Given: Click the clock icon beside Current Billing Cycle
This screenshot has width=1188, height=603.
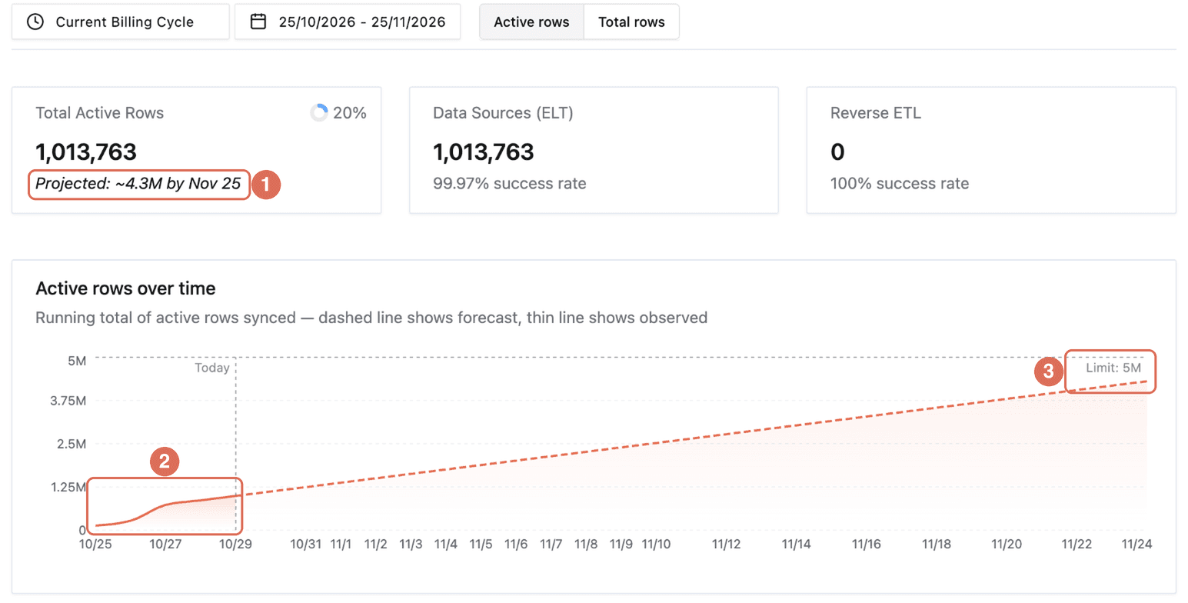Looking at the screenshot, I should [35, 22].
